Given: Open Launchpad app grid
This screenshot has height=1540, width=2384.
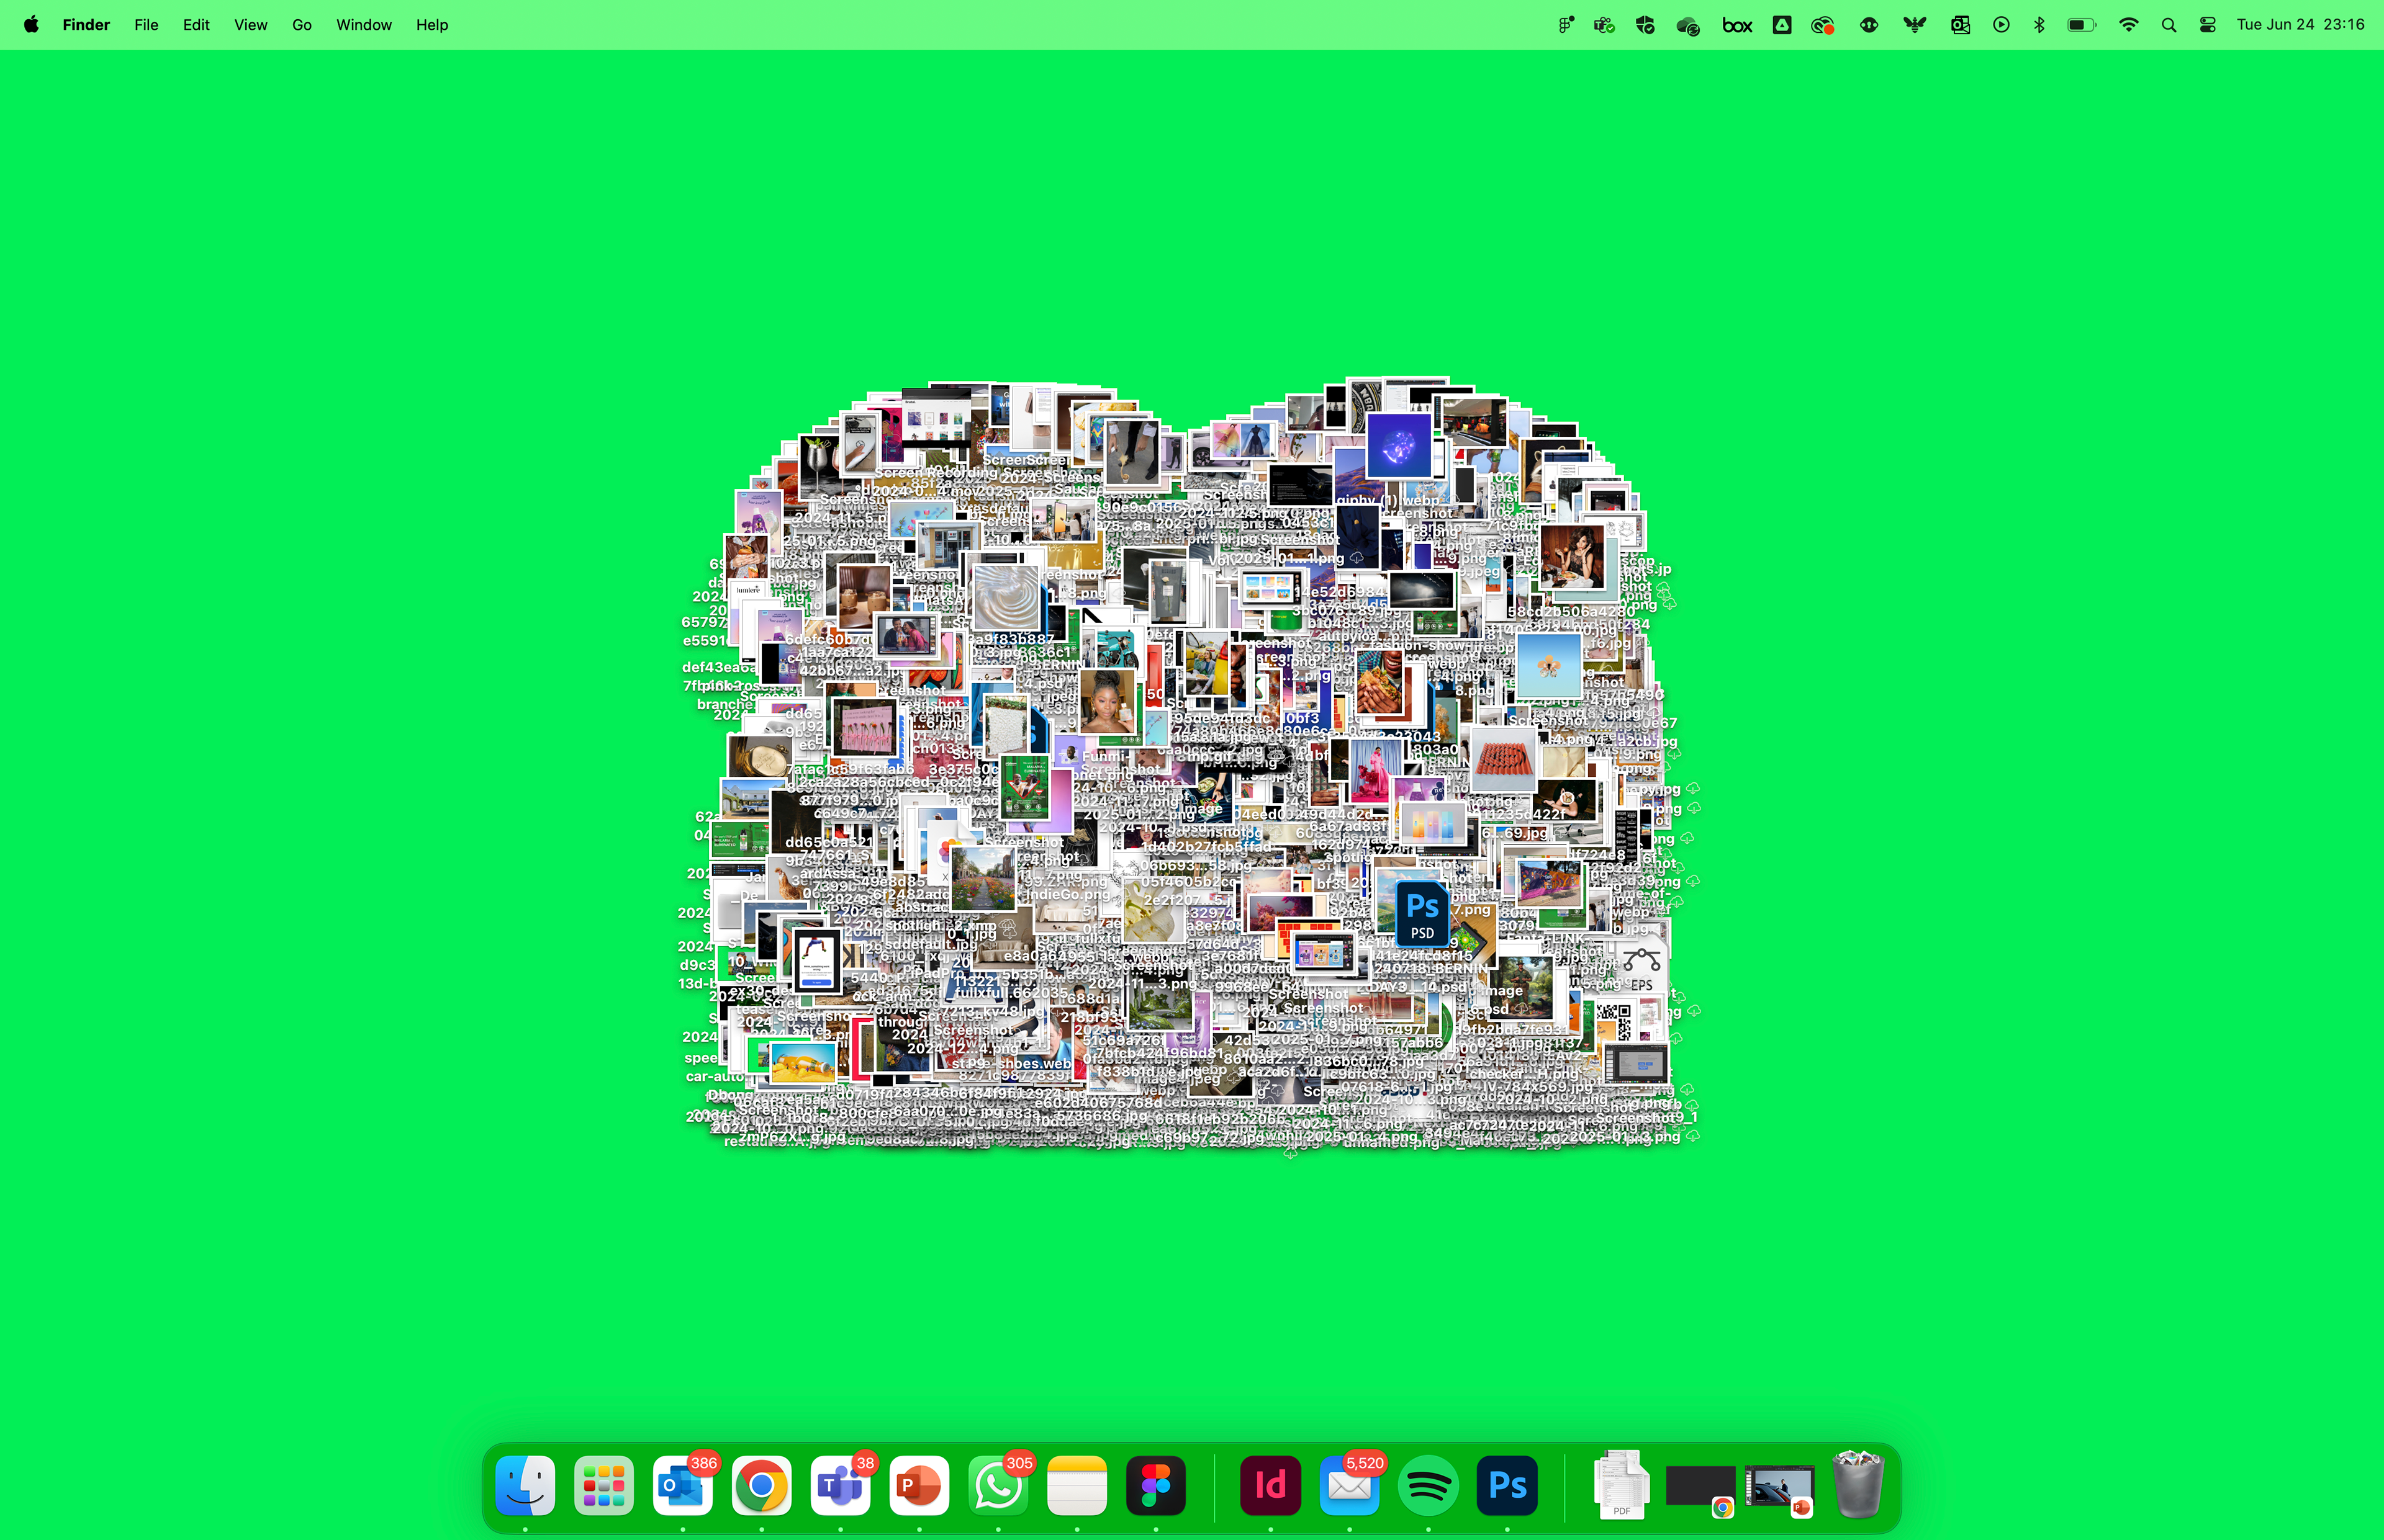Looking at the screenshot, I should click(603, 1485).
